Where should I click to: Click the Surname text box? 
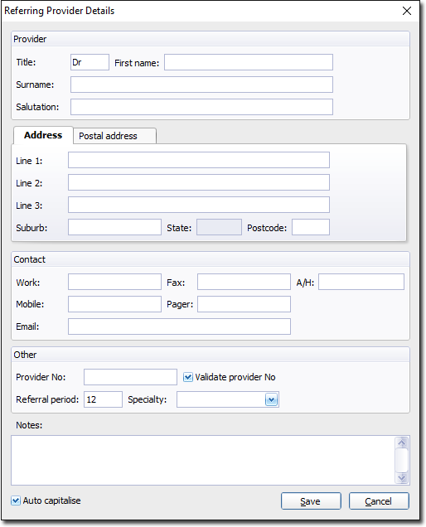point(201,85)
